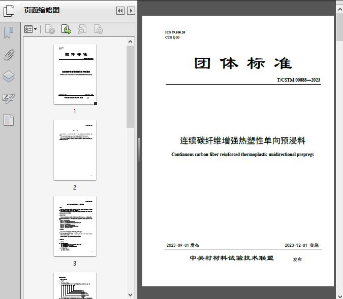Click the ICS 59.100.20 text
Viewport: 343px width, 299px height.
coord(175,32)
